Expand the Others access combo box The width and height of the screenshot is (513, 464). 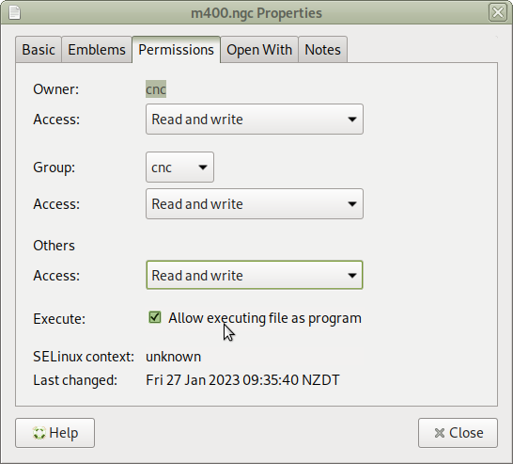(x=255, y=275)
